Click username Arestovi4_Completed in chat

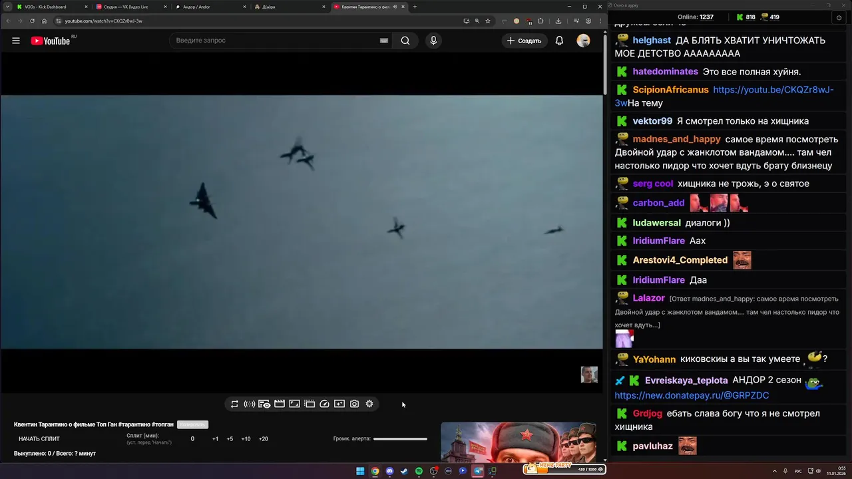(x=680, y=260)
